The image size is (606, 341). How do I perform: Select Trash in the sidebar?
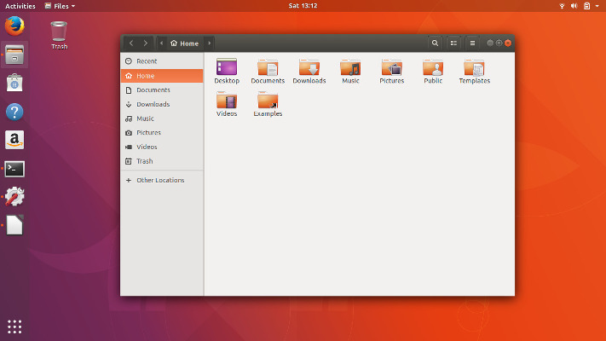pyautogui.click(x=162, y=161)
